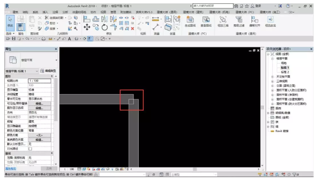Image resolution: width=317 pixels, height=180 pixels.
Task: Click the star favorites icon in title bar
Action: click(247, 6)
